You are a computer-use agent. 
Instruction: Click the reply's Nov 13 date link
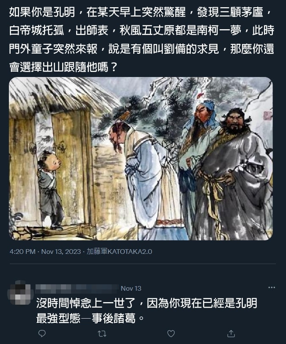131,288
